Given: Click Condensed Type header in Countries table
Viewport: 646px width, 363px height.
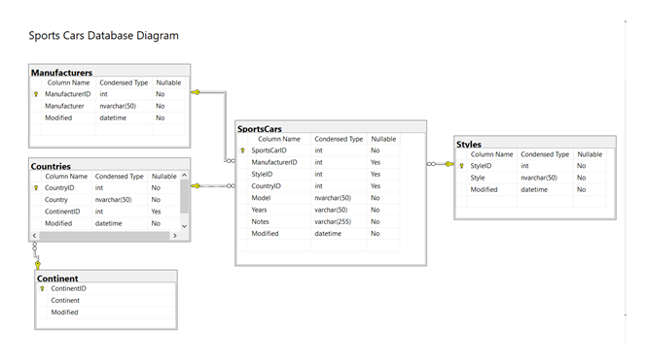Looking at the screenshot, I should pyautogui.click(x=119, y=177).
